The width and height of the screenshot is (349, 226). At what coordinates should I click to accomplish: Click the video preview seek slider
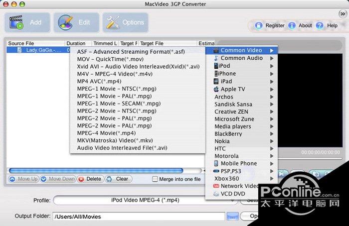click(x=310, y=159)
